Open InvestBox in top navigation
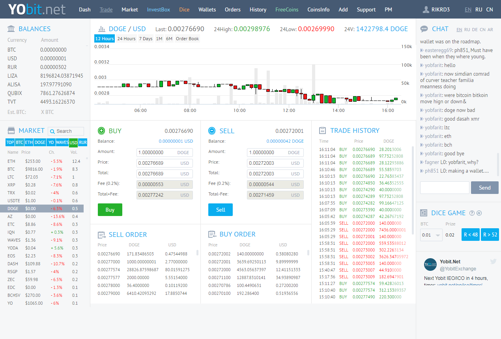501x339 pixels. pyautogui.click(x=159, y=9)
